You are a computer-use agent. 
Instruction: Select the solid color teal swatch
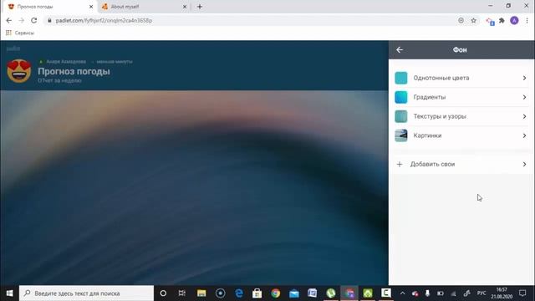401,78
